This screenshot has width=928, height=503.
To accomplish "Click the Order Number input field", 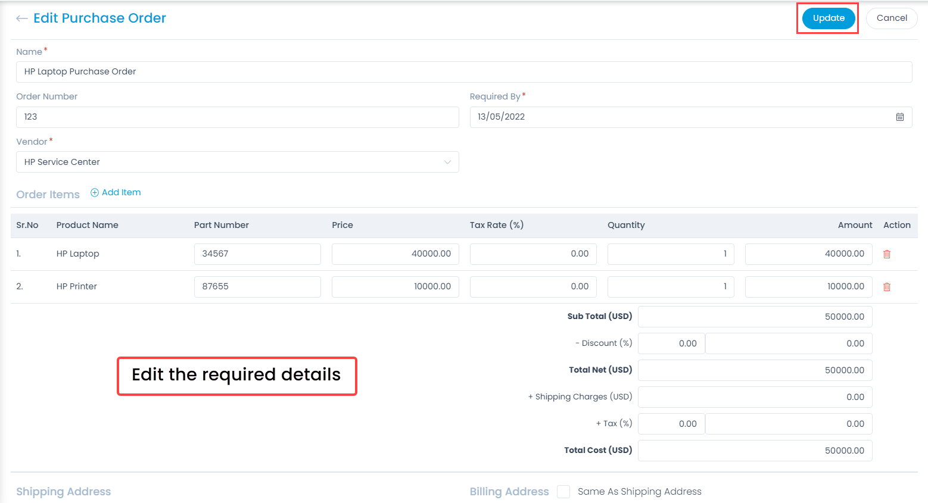I will [237, 117].
